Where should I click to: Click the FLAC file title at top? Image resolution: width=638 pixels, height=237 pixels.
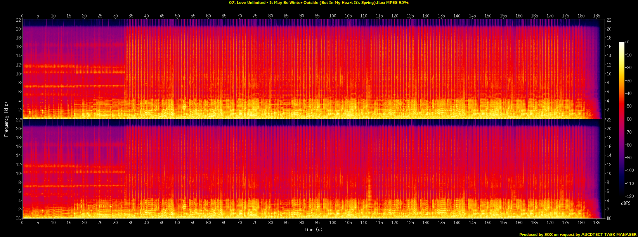319,2
